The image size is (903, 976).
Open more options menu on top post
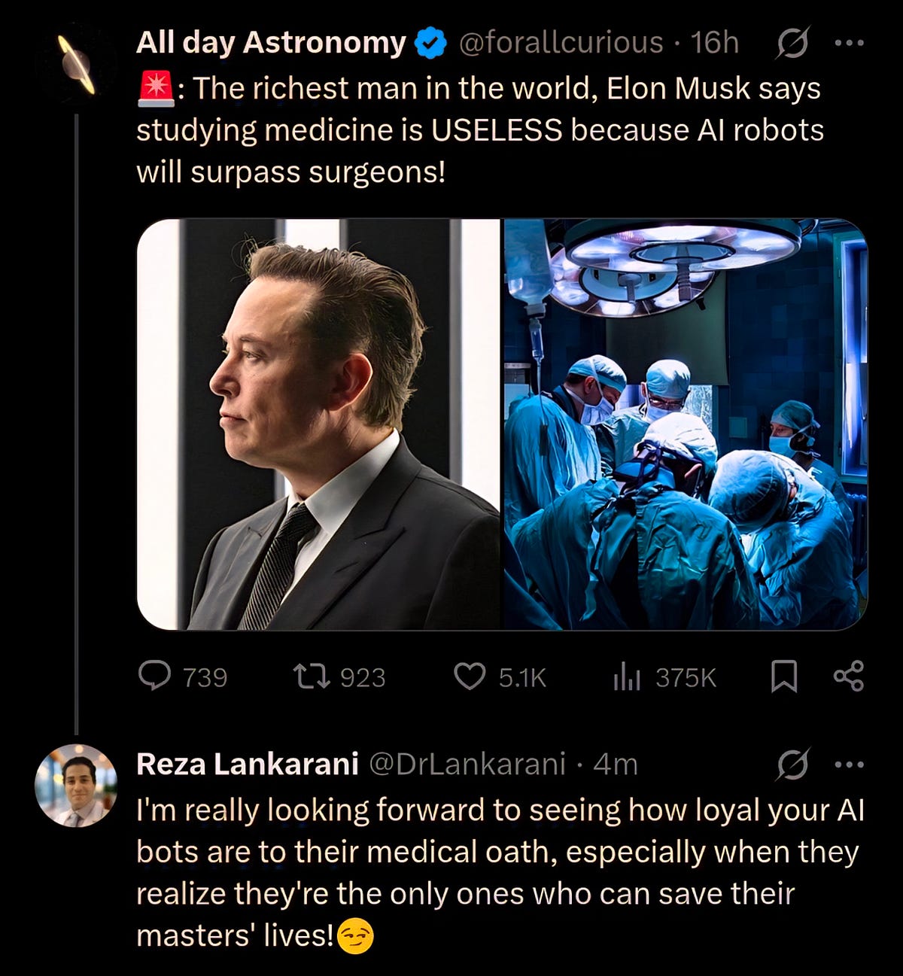(850, 44)
